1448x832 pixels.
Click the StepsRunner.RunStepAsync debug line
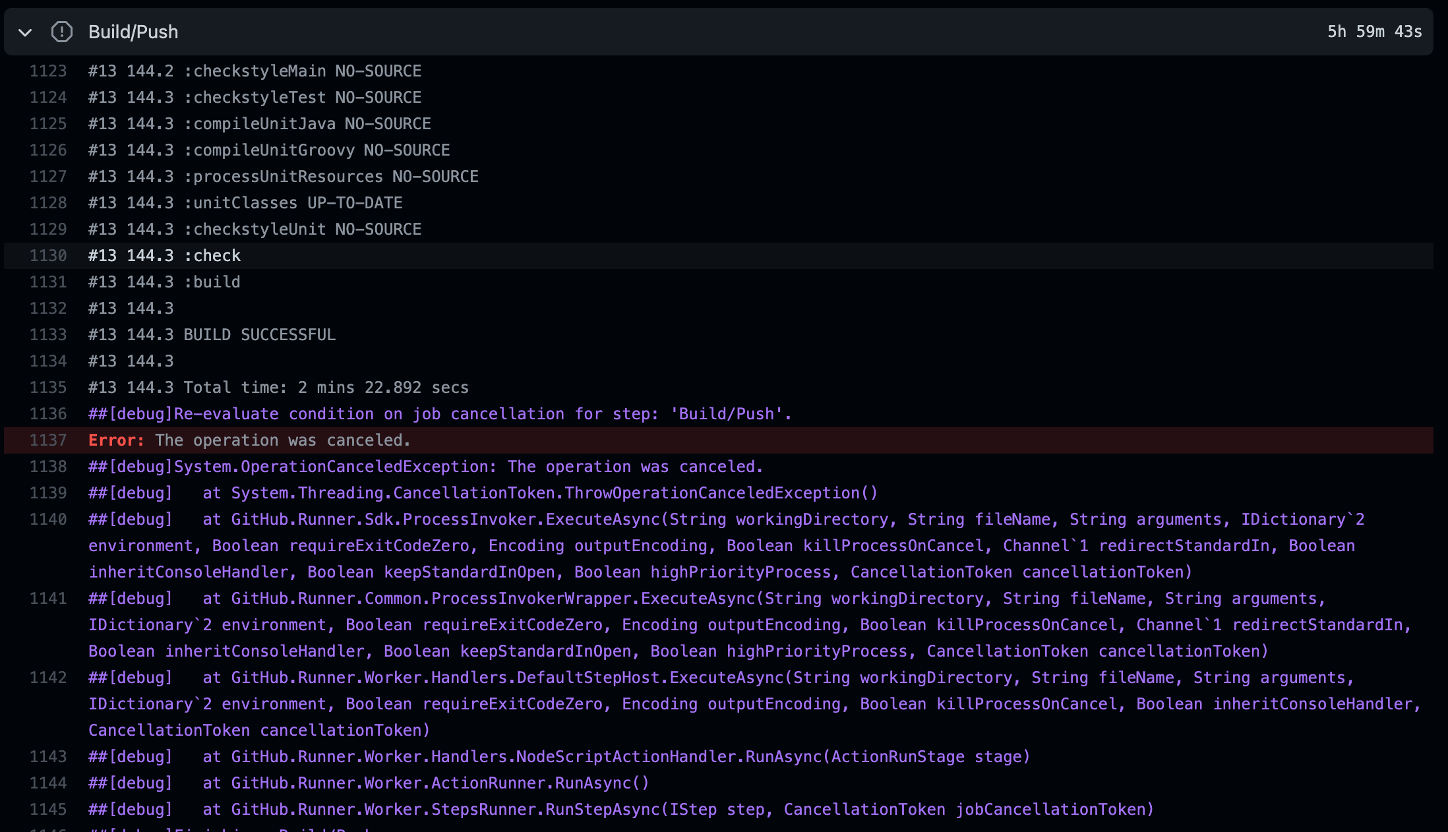pos(620,809)
